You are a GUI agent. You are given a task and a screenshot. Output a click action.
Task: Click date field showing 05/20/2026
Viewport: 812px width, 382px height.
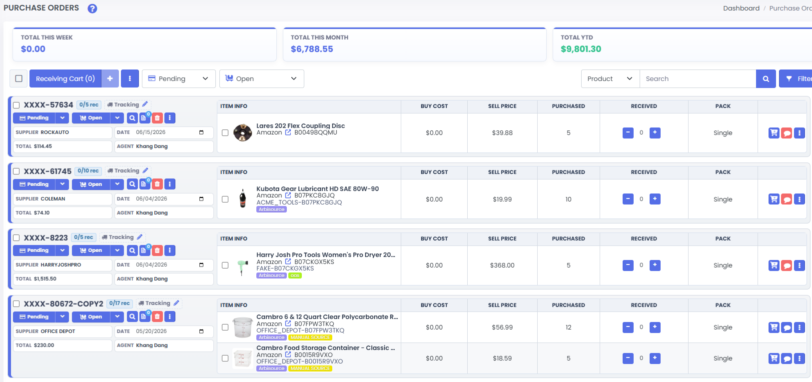164,331
